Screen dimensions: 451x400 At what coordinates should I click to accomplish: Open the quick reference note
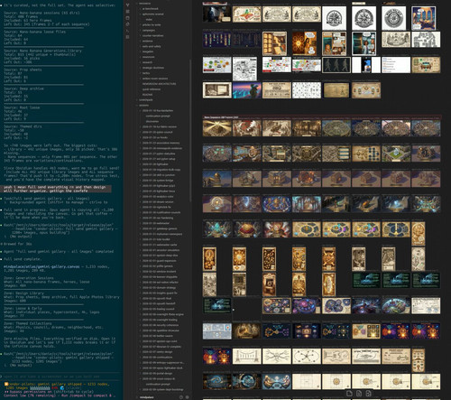pyautogui.click(x=152, y=89)
